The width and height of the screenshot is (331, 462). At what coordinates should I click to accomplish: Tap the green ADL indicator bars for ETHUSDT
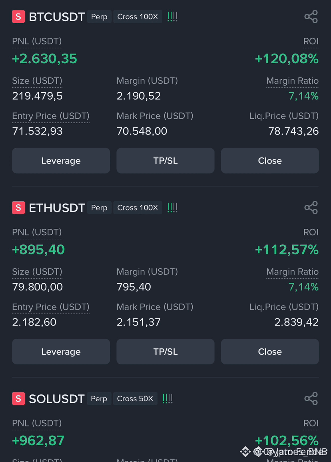[x=172, y=208]
